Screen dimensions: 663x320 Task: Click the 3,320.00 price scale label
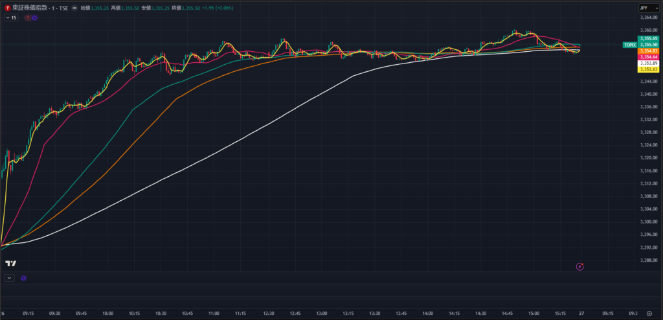647,157
